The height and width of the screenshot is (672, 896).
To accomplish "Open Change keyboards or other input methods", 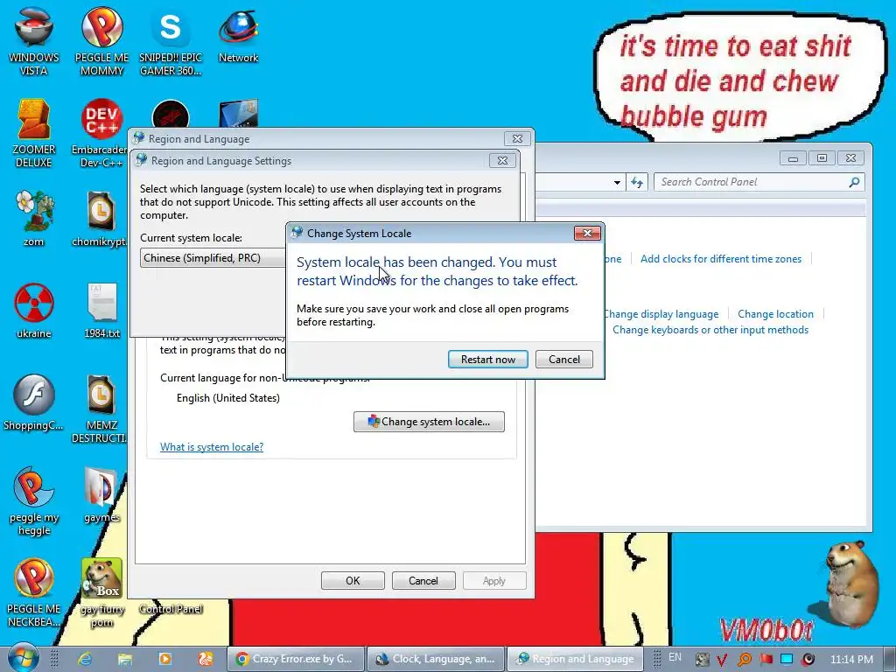I will pyautogui.click(x=710, y=330).
